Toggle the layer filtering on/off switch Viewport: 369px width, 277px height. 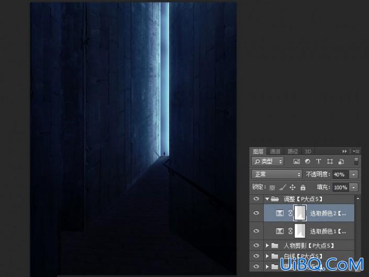pyautogui.click(x=356, y=161)
